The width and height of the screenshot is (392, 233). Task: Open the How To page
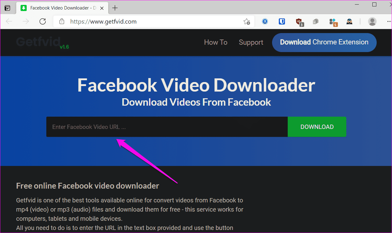216,42
